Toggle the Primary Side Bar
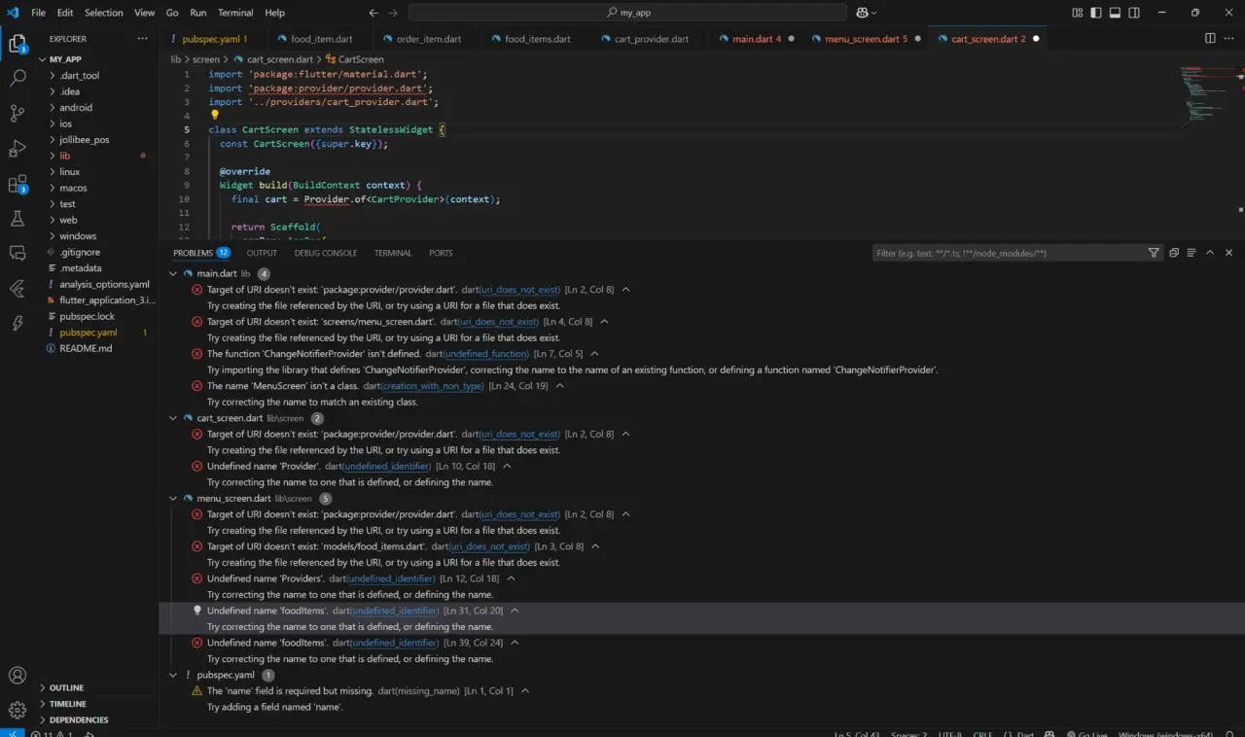1245x737 pixels. click(1097, 13)
